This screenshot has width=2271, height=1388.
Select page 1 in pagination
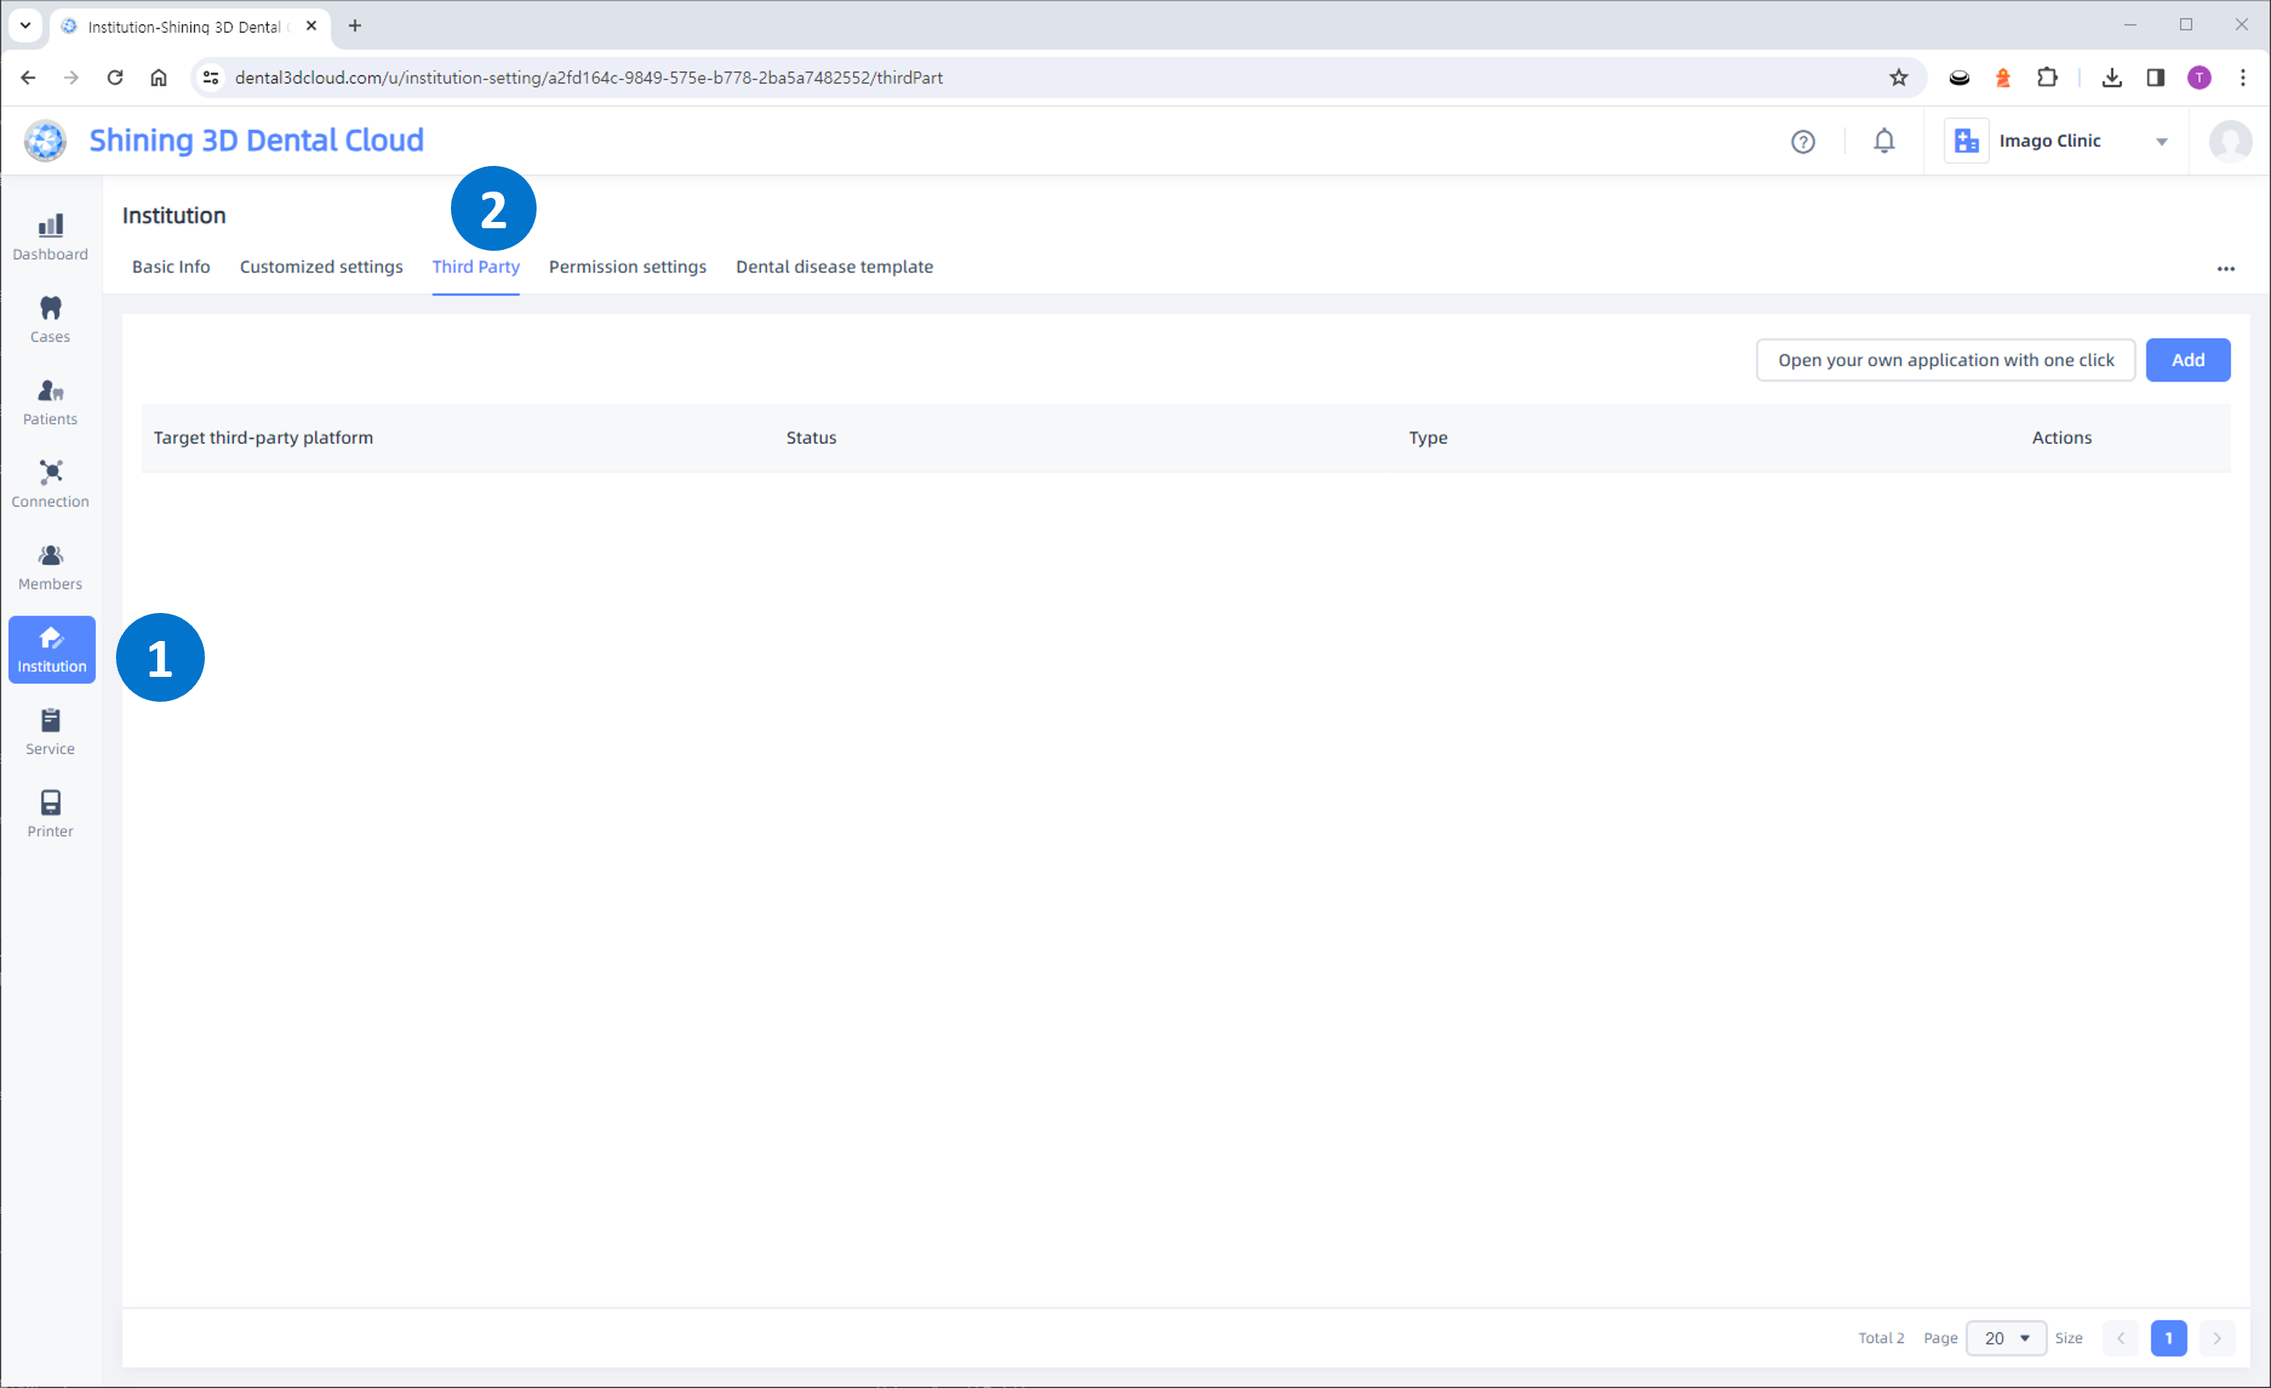(x=2167, y=1337)
